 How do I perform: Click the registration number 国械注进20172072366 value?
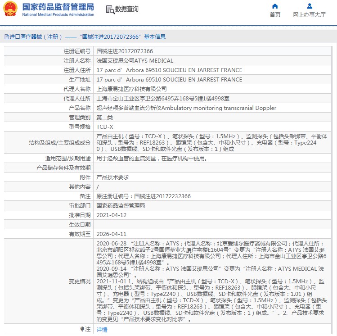[125, 51]
